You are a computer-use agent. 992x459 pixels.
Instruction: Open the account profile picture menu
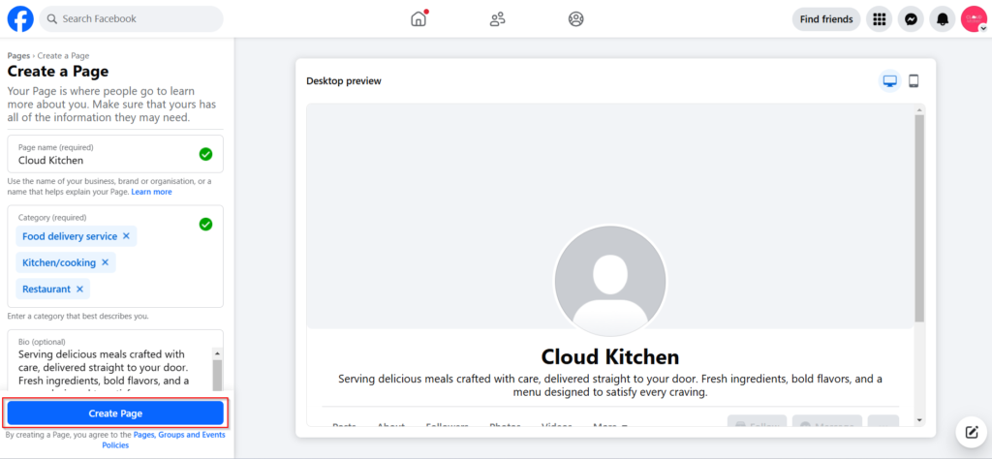coord(974,19)
